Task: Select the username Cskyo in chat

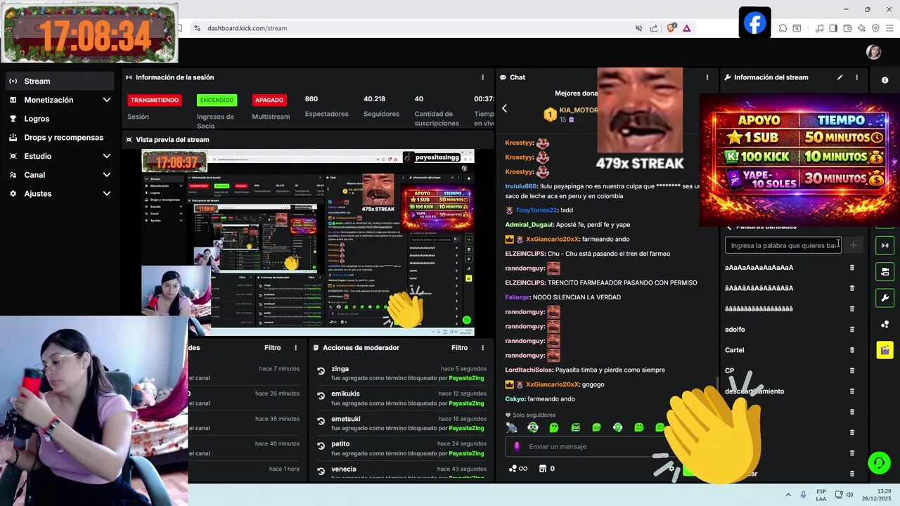Action: click(515, 399)
